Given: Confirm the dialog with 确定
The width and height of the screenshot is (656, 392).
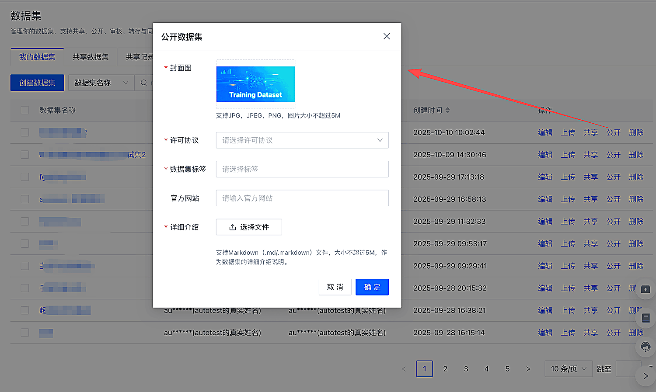Looking at the screenshot, I should [x=372, y=287].
